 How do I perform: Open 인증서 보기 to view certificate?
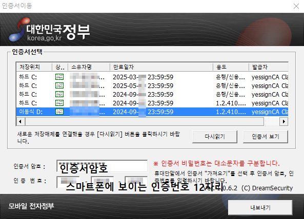[x=266, y=137]
